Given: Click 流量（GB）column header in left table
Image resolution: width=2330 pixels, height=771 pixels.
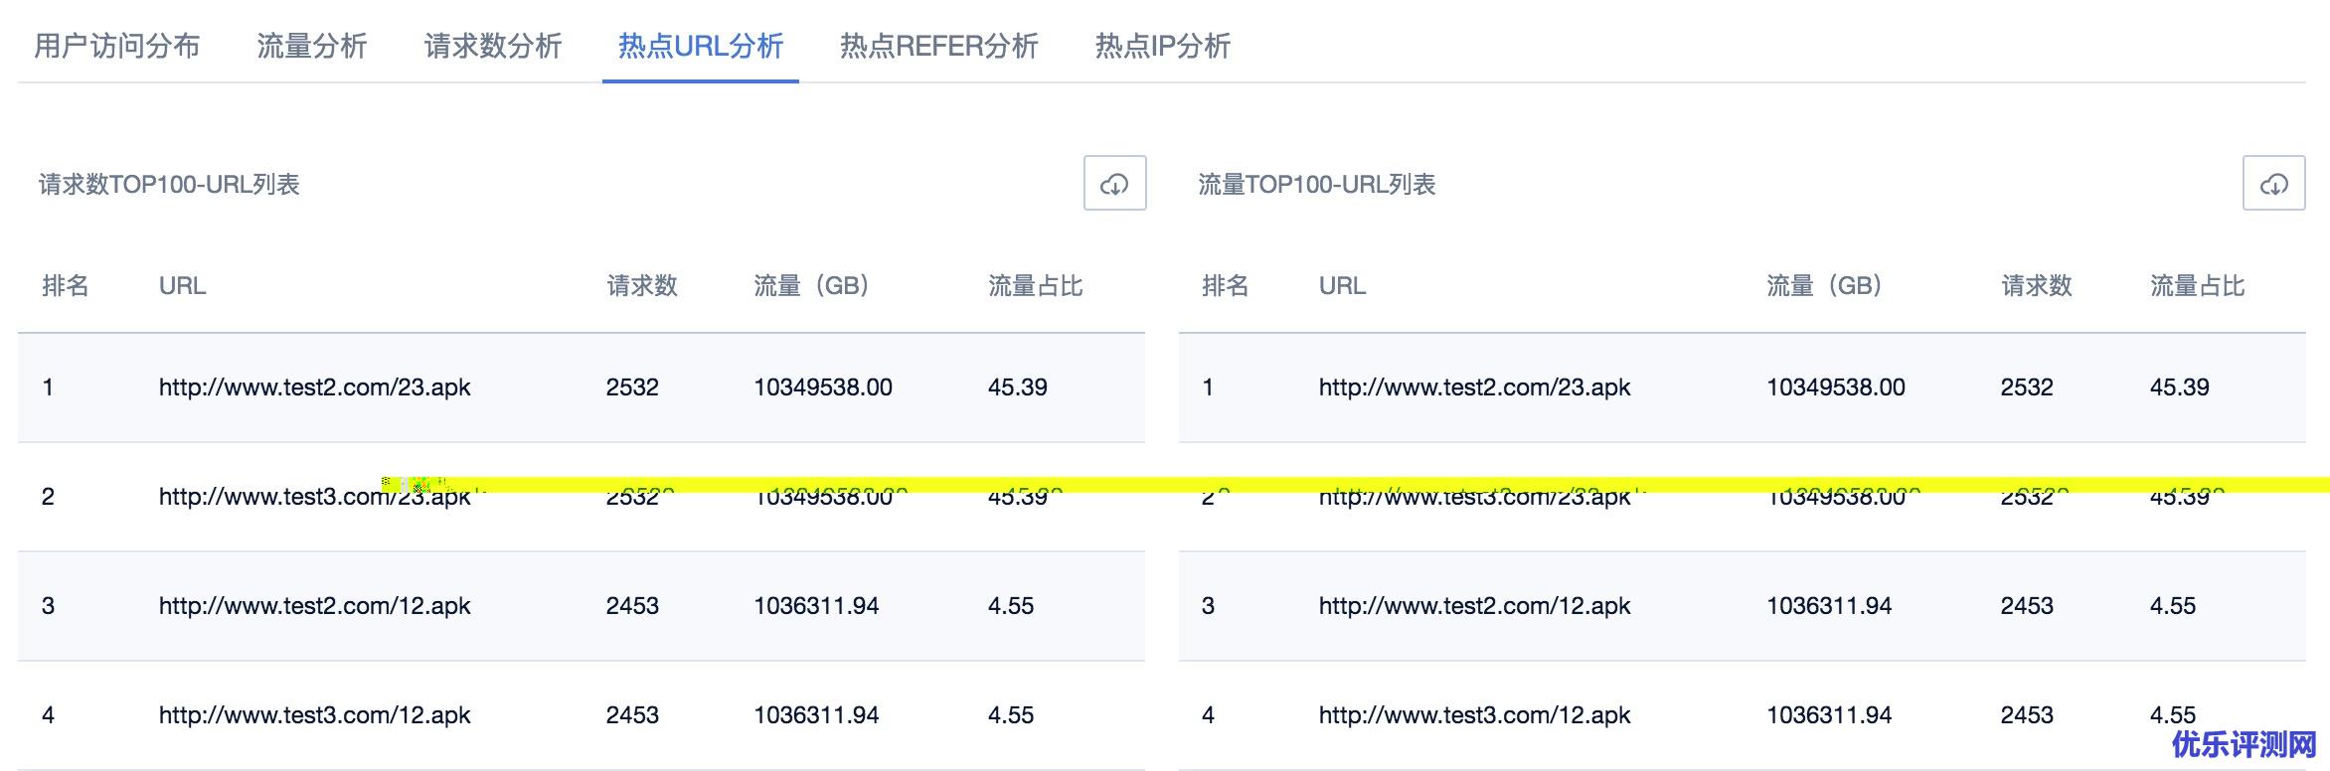Looking at the screenshot, I should [812, 286].
